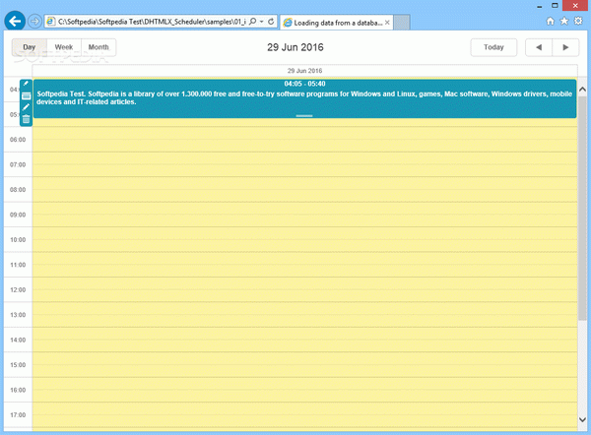Open the browser Tools gear icon
Image resolution: width=591 pixels, height=435 pixels.
(x=578, y=21)
